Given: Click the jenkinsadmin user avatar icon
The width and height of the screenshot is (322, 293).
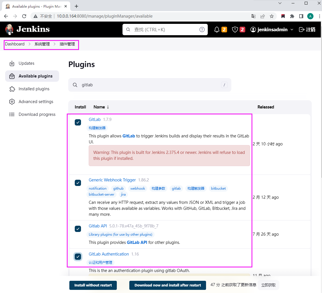Looking at the screenshot, I should 253,30.
